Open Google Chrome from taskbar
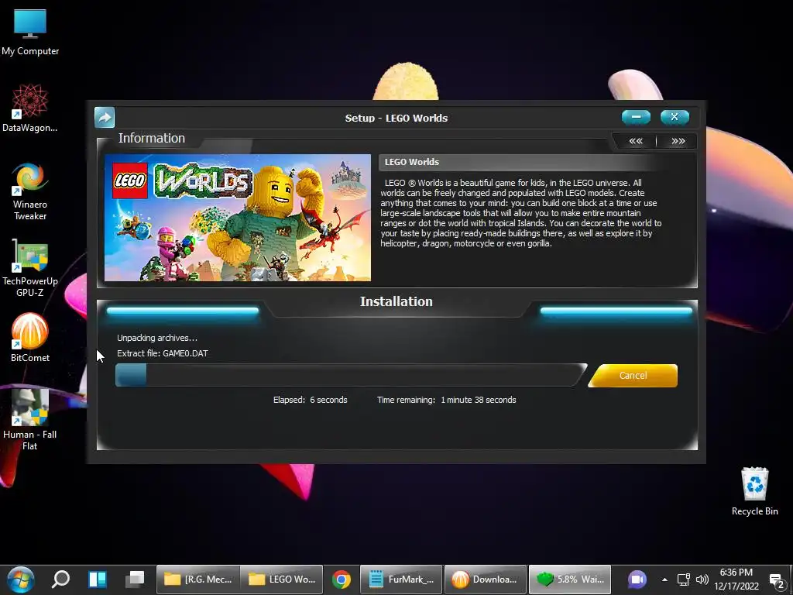 coord(342,580)
